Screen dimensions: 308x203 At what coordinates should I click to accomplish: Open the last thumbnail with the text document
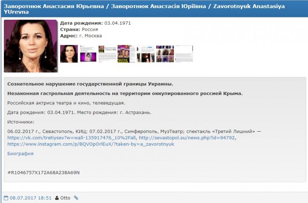click(184, 54)
